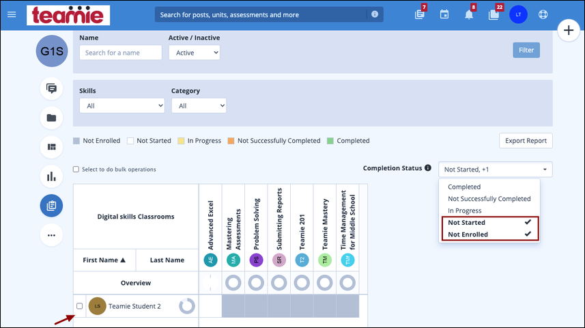Open notifications bell icon

469,14
